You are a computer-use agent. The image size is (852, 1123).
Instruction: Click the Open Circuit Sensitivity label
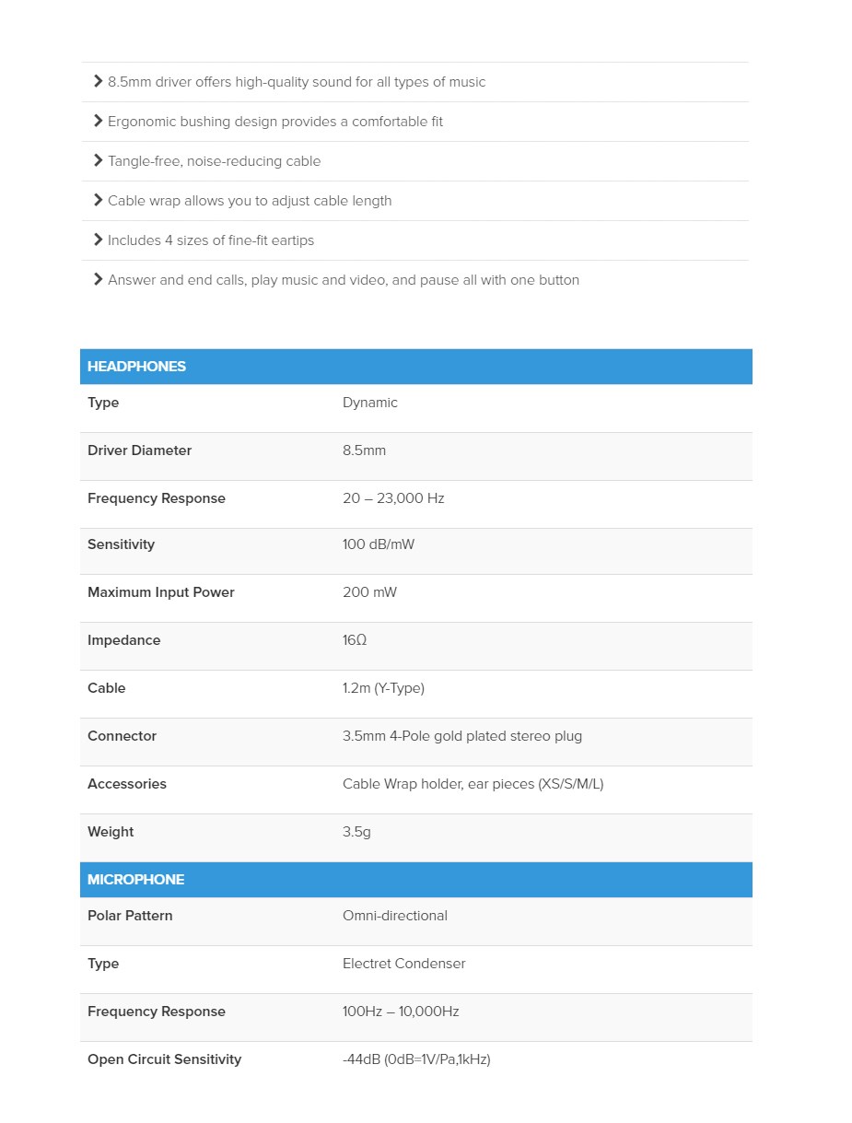(164, 1059)
